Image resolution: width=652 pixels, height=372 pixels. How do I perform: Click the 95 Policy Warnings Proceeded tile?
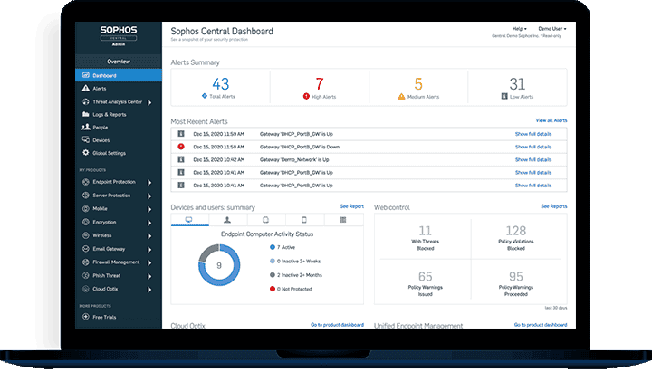coord(516,284)
